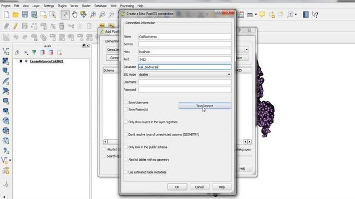Select the Pan Map hand tool
The width and height of the screenshot is (355, 199).
(x=74, y=15)
